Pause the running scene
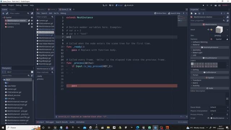Image resolution: width=231 pixels, height=130 pixels. (x=207, y=5)
